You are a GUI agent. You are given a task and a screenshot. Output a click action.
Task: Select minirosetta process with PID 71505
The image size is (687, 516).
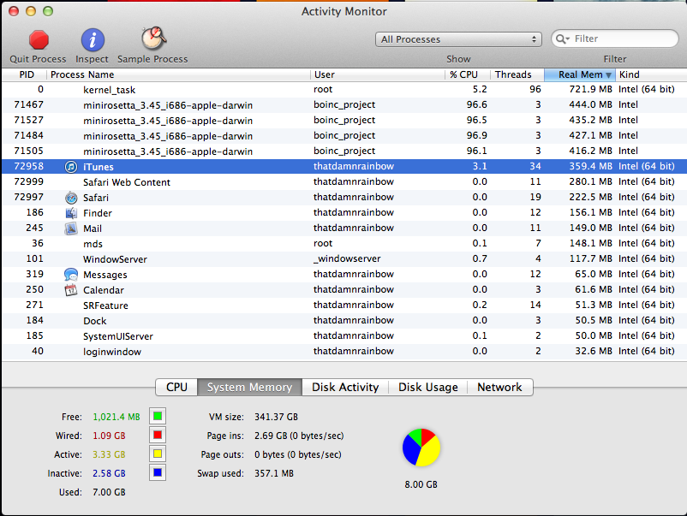(344, 151)
